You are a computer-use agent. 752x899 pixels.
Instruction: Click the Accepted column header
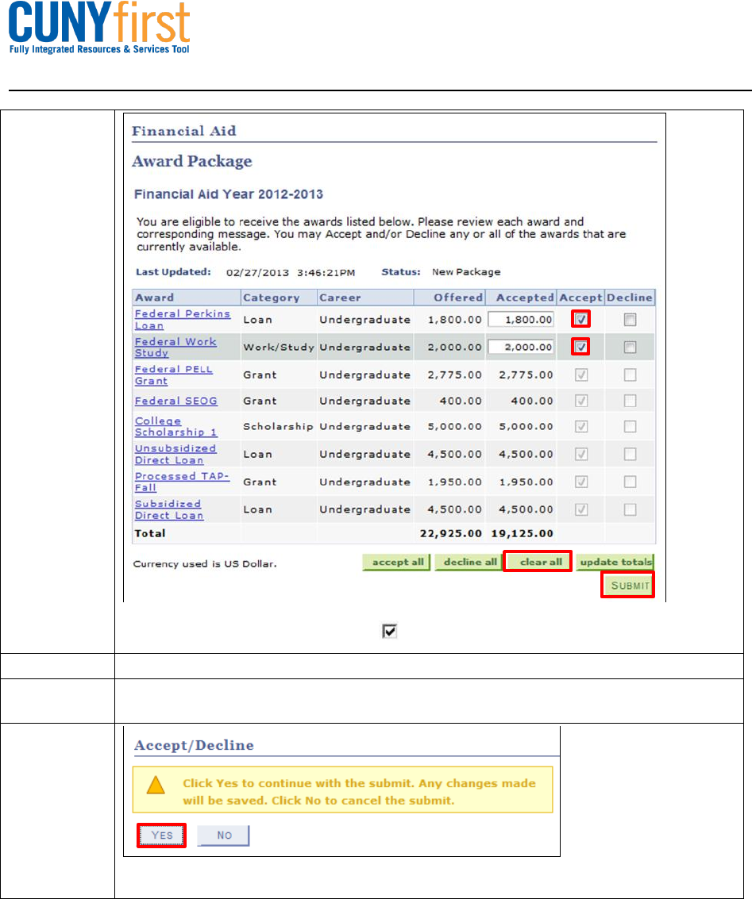tap(525, 298)
